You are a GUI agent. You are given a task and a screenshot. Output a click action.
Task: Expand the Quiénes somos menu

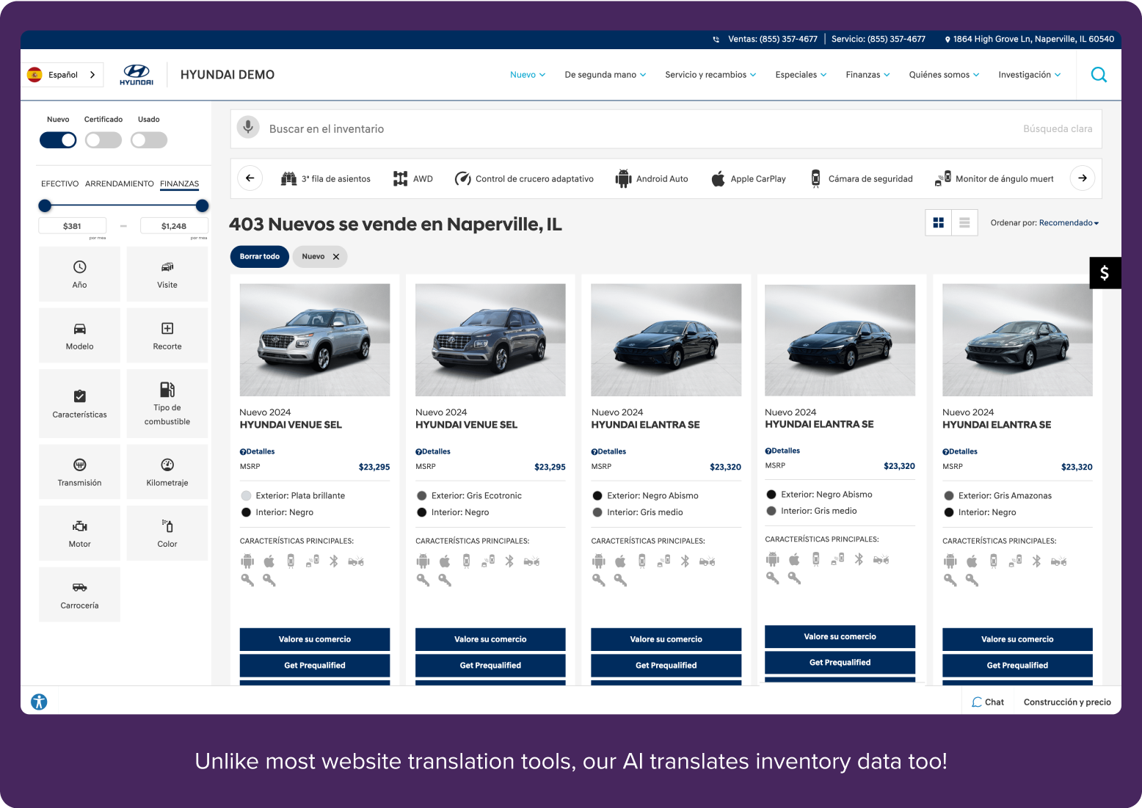coord(944,75)
